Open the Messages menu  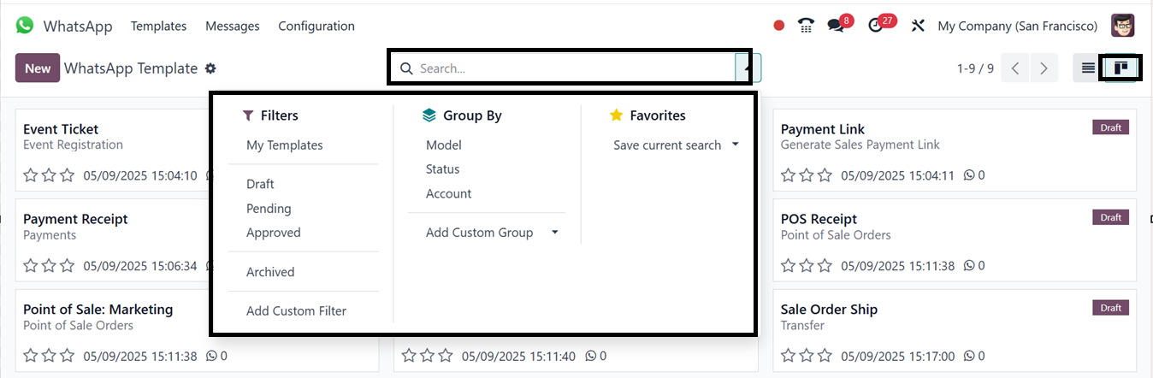coord(233,27)
